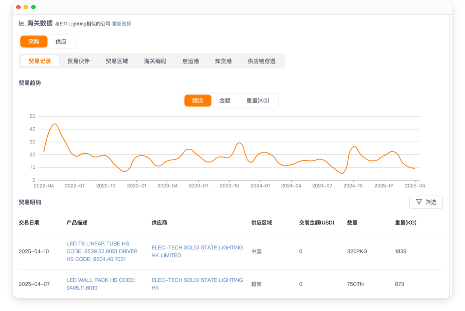
Task: Open ELEC-TECH SOLID STATE LIGHTING HK LIMITED supplier link
Action: point(197,251)
